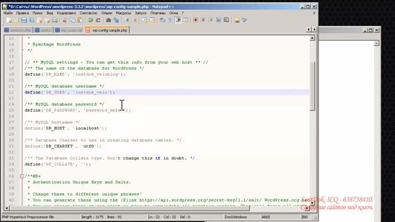Click the Copy toolbar icon

pyautogui.click(x=73, y=20)
